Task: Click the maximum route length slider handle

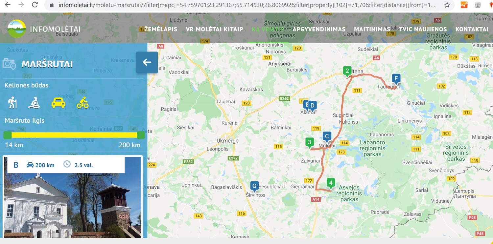Action: (141, 135)
